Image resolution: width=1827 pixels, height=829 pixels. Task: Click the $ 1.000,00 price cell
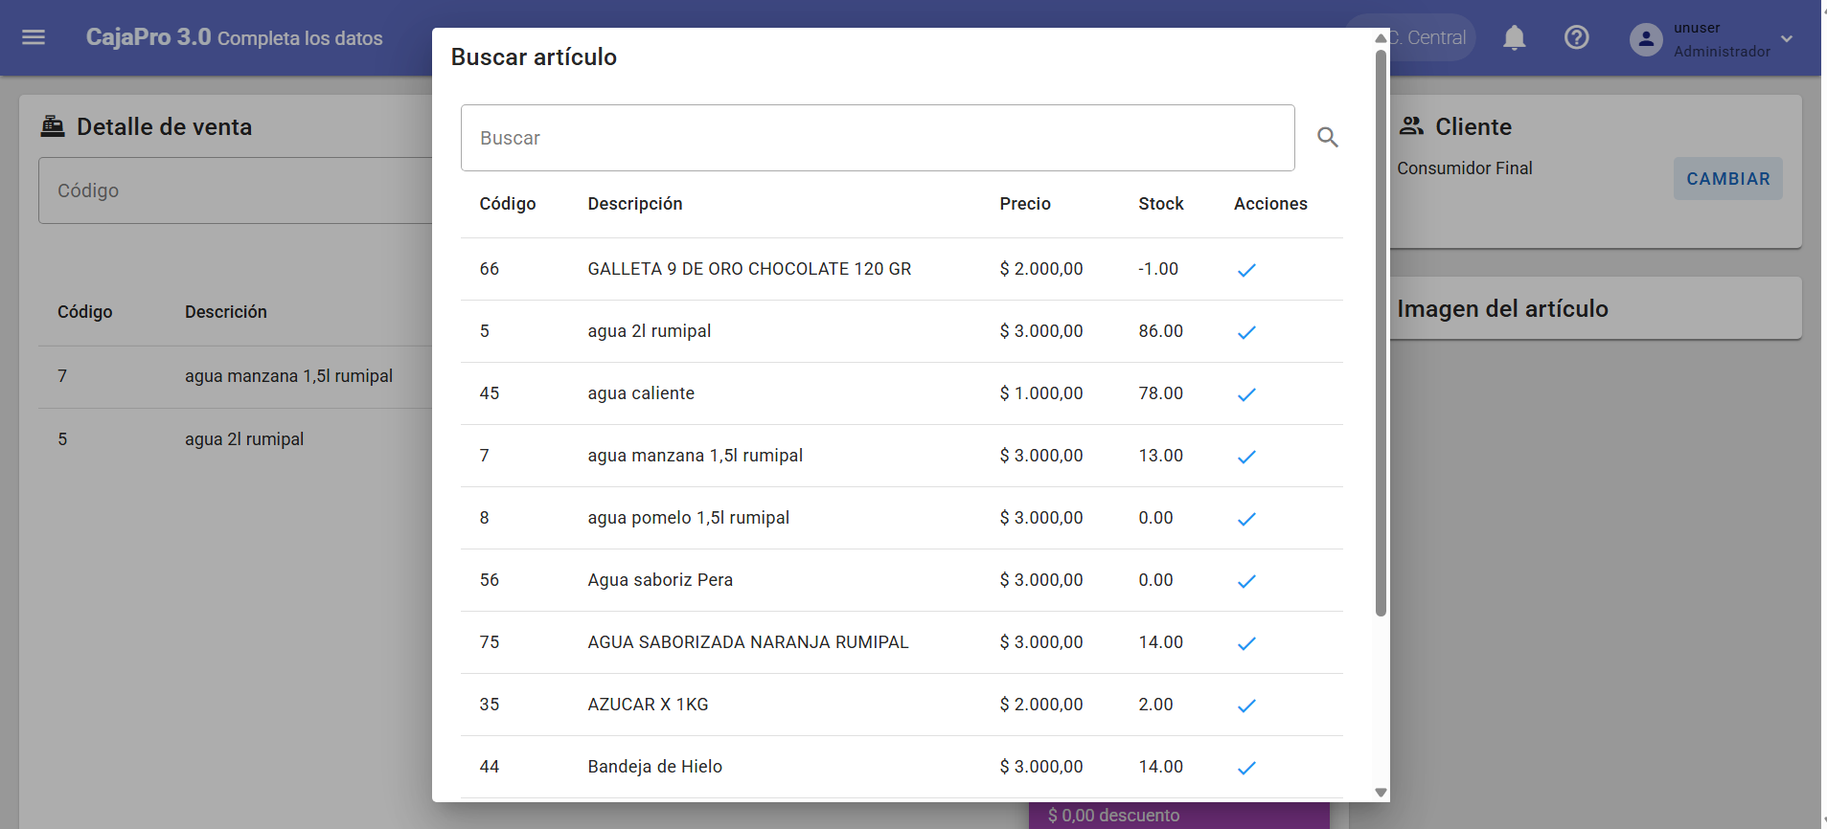1041,393
